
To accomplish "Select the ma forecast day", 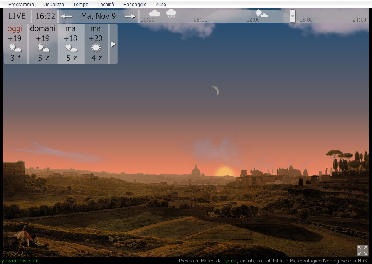I will [x=71, y=44].
